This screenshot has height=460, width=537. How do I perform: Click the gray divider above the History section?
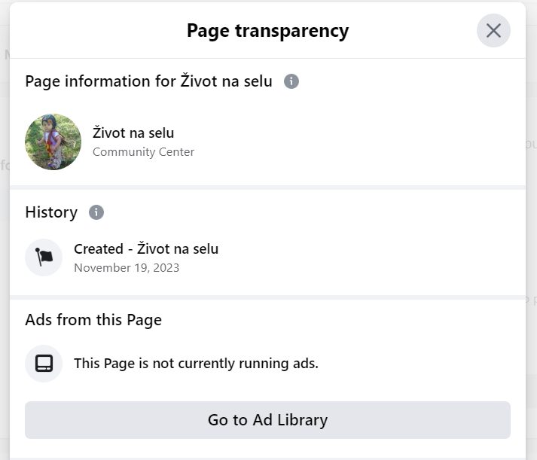pos(267,187)
